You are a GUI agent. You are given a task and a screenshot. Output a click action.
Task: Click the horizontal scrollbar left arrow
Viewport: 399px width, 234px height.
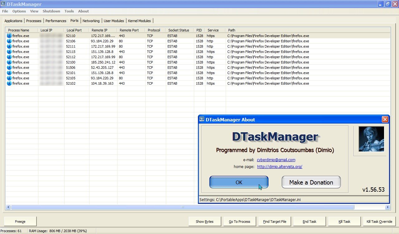coord(8,207)
